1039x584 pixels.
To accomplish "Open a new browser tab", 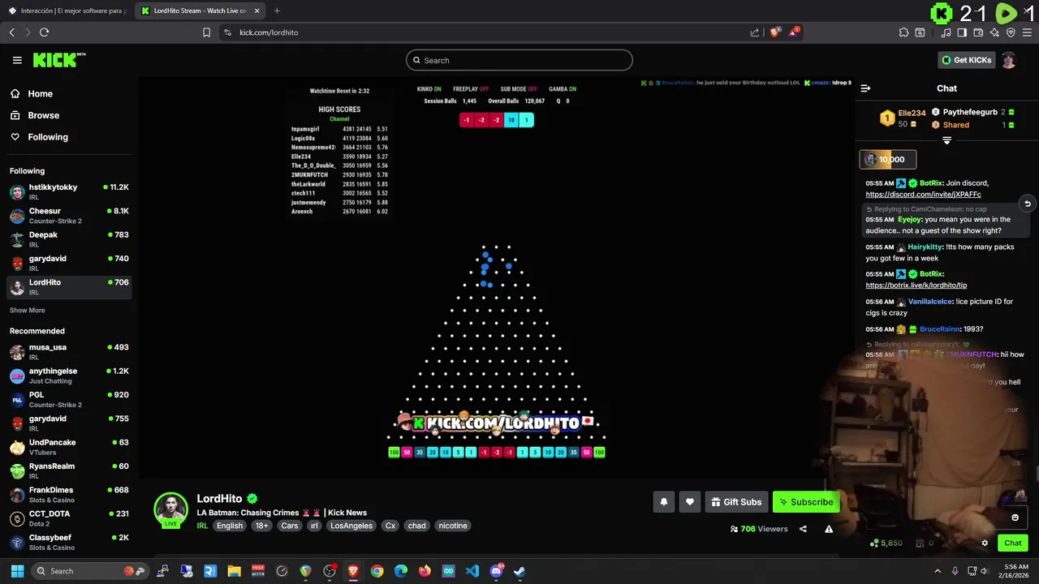I will (x=277, y=11).
